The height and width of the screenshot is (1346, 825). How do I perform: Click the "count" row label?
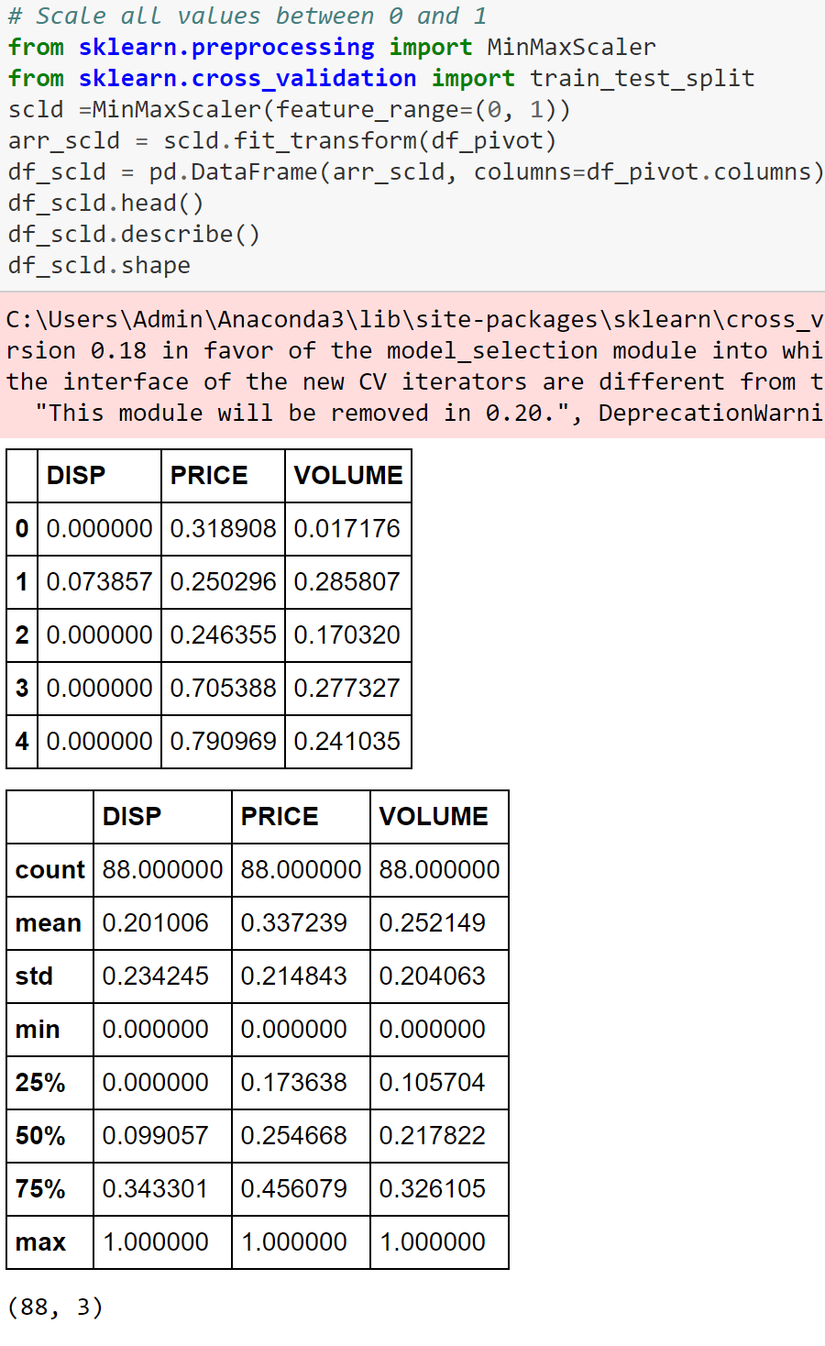50,869
